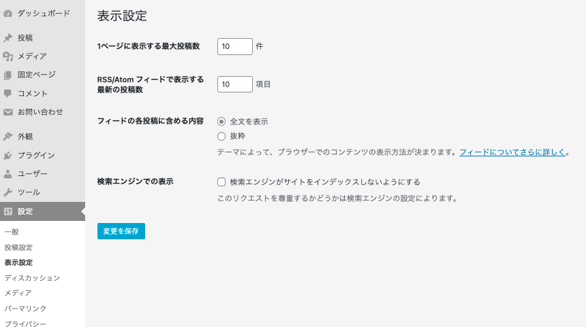This screenshot has height=327, width=586.
Task: Select the 全文を表示 radio button
Action: tap(221, 122)
